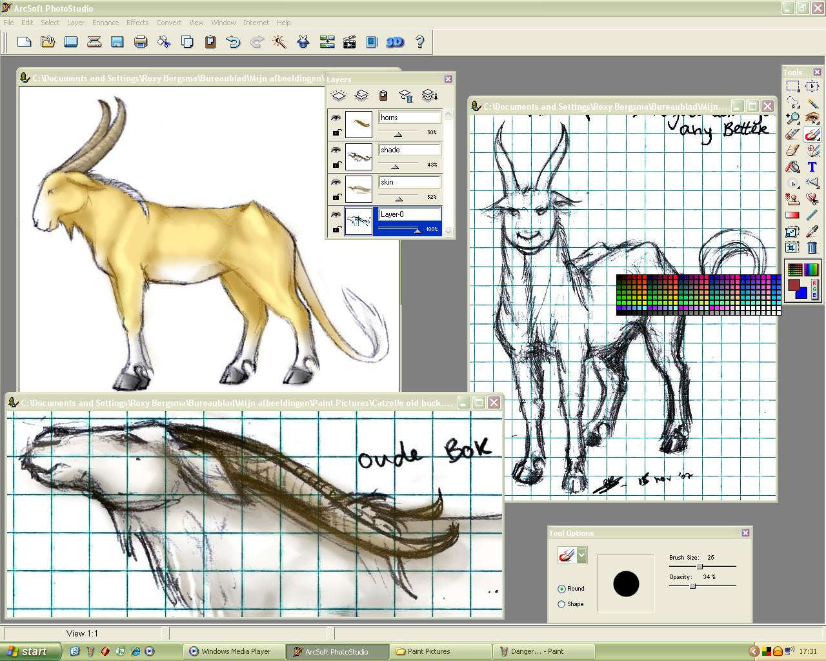
Task: Open the 3D effects toolbar button
Action: click(394, 42)
